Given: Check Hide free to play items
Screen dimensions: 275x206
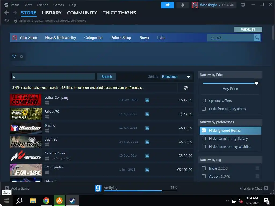Looking at the screenshot, I should pos(204,109).
